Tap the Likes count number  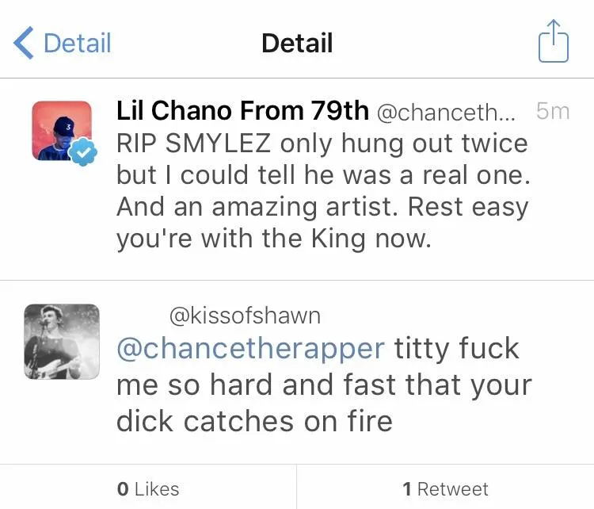point(123,489)
